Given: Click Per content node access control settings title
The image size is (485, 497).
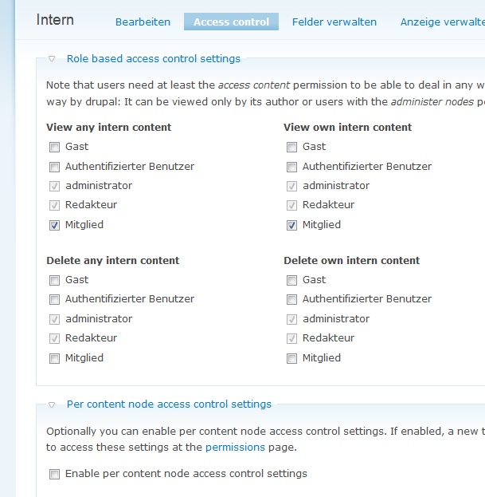Looking at the screenshot, I should (x=169, y=404).
